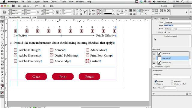Screen dimensions: 192x108
Task: Open the Type dropdown showing Check Box
Action: coord(177,22)
